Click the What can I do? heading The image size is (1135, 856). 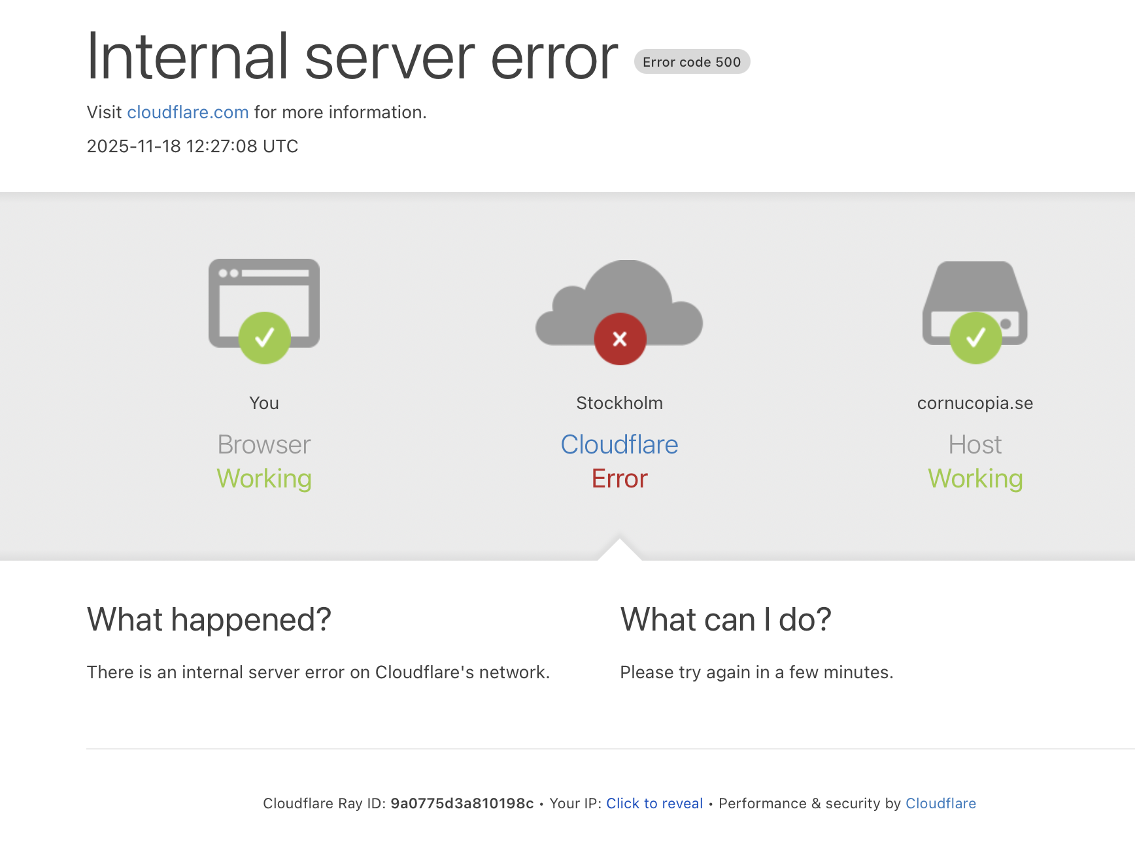[725, 619]
